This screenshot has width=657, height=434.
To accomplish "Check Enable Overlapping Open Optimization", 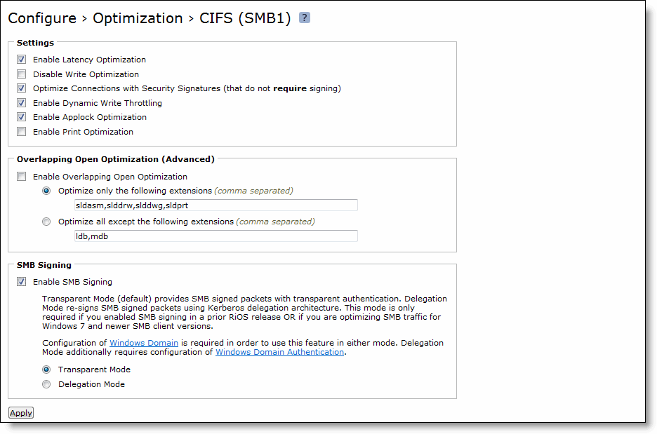I will [22, 177].
